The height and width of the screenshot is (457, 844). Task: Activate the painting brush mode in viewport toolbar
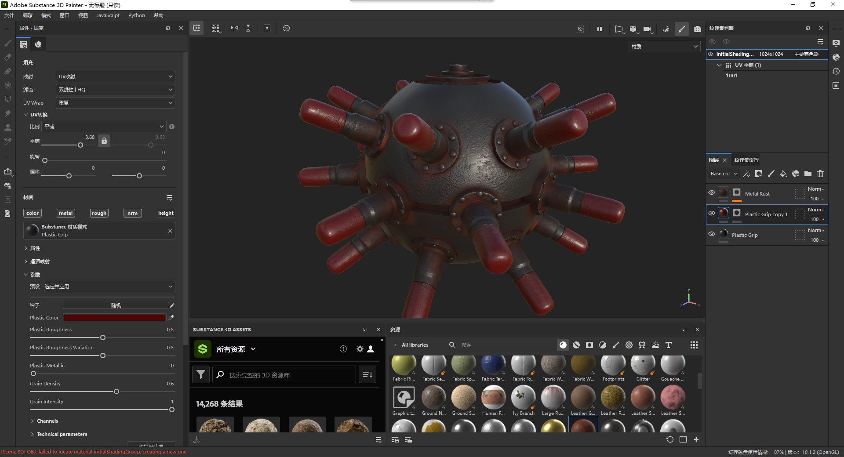[682, 29]
